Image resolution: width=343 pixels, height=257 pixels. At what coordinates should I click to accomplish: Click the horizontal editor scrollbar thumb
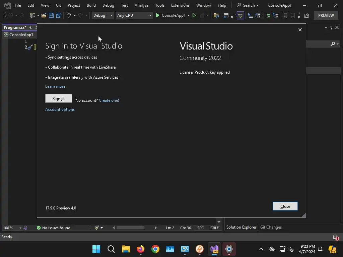[x=130, y=228]
